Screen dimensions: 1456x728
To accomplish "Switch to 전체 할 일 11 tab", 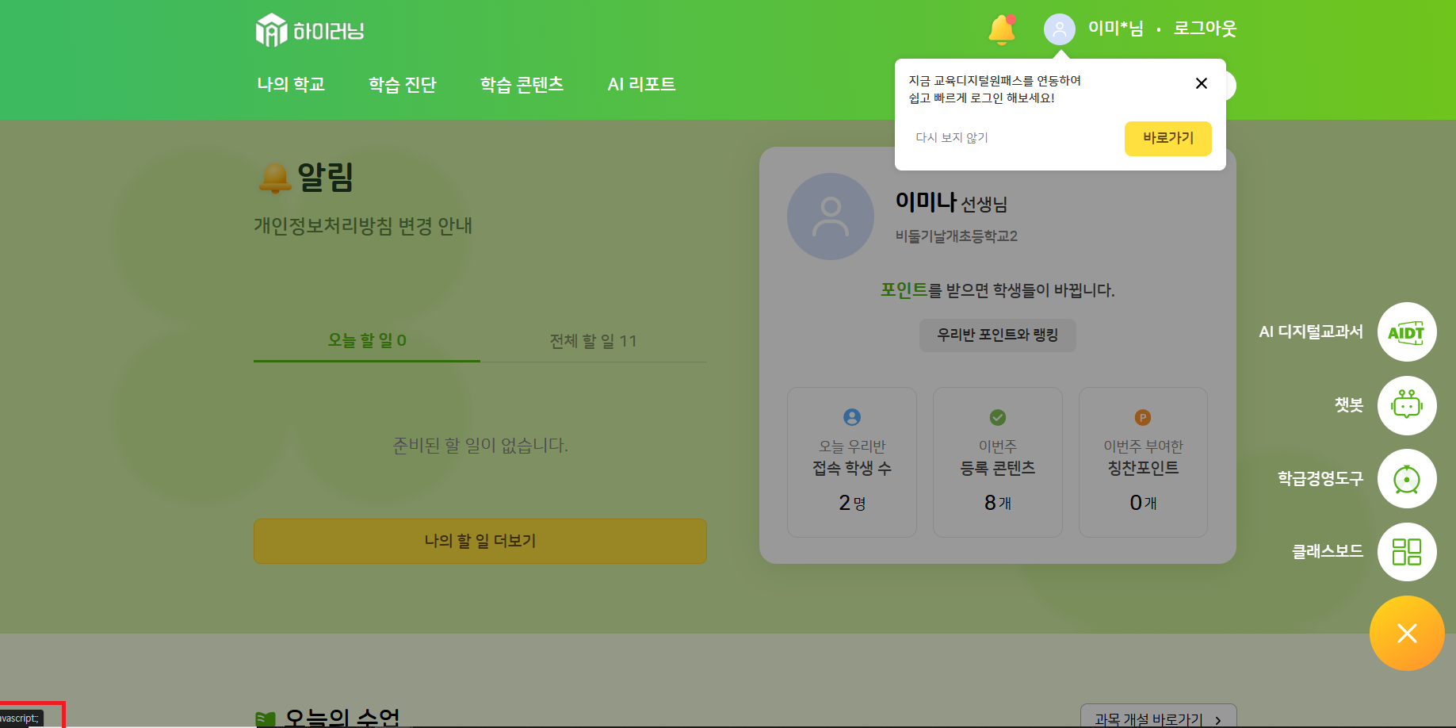I will (593, 341).
